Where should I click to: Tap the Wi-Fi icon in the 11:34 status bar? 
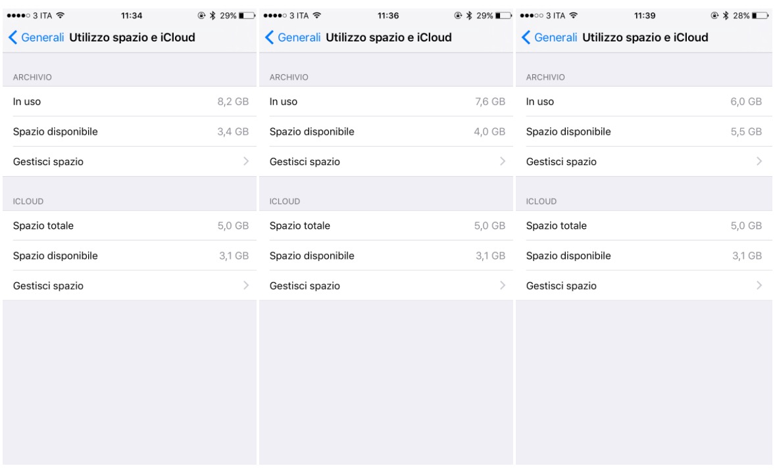click(x=61, y=15)
